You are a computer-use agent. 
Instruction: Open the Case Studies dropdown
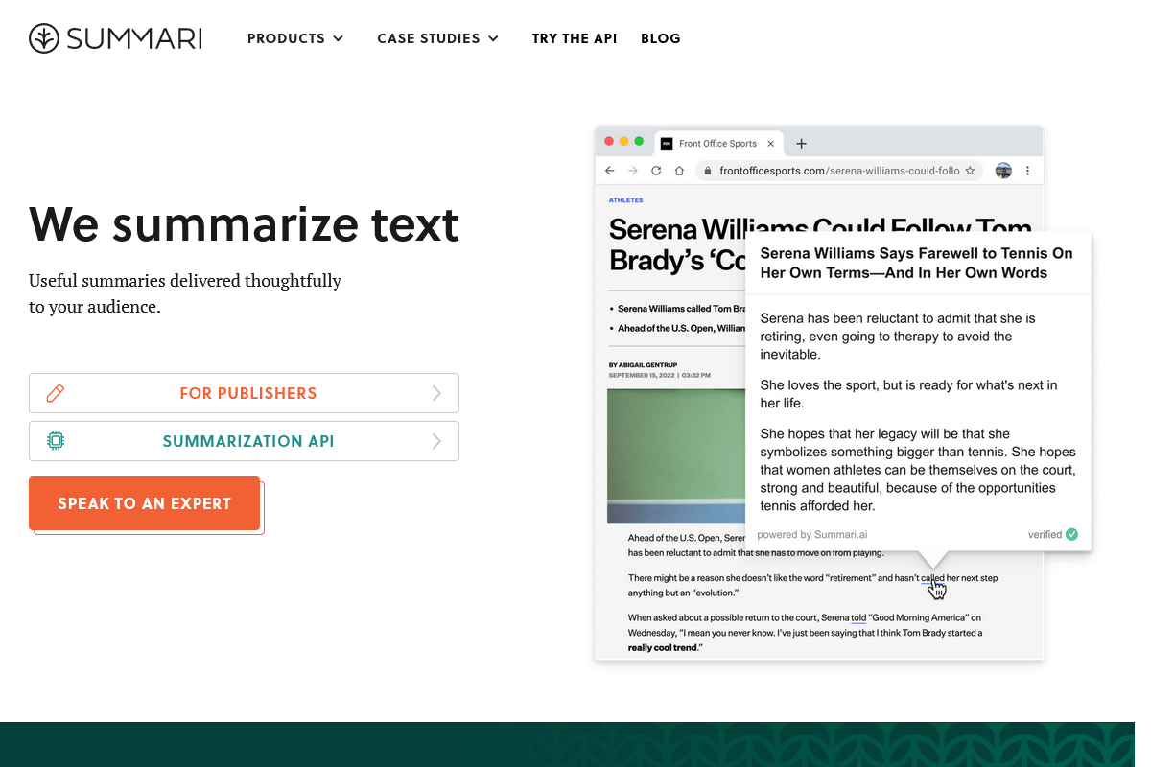437,38
